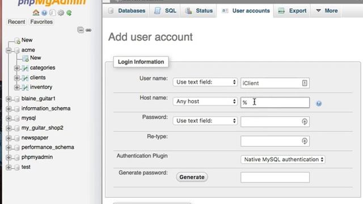This screenshot has width=363, height=204.
Task: Click the User name text field
Action: click(x=275, y=83)
